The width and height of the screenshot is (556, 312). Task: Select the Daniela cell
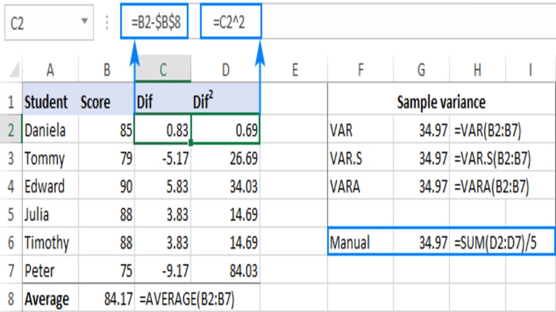click(x=50, y=130)
